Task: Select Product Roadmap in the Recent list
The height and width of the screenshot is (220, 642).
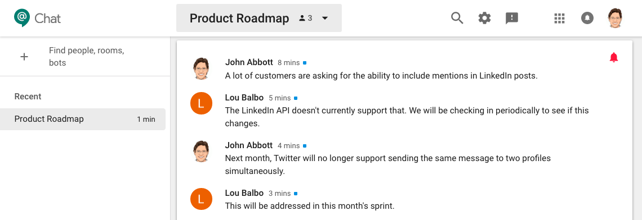Action: (83, 119)
